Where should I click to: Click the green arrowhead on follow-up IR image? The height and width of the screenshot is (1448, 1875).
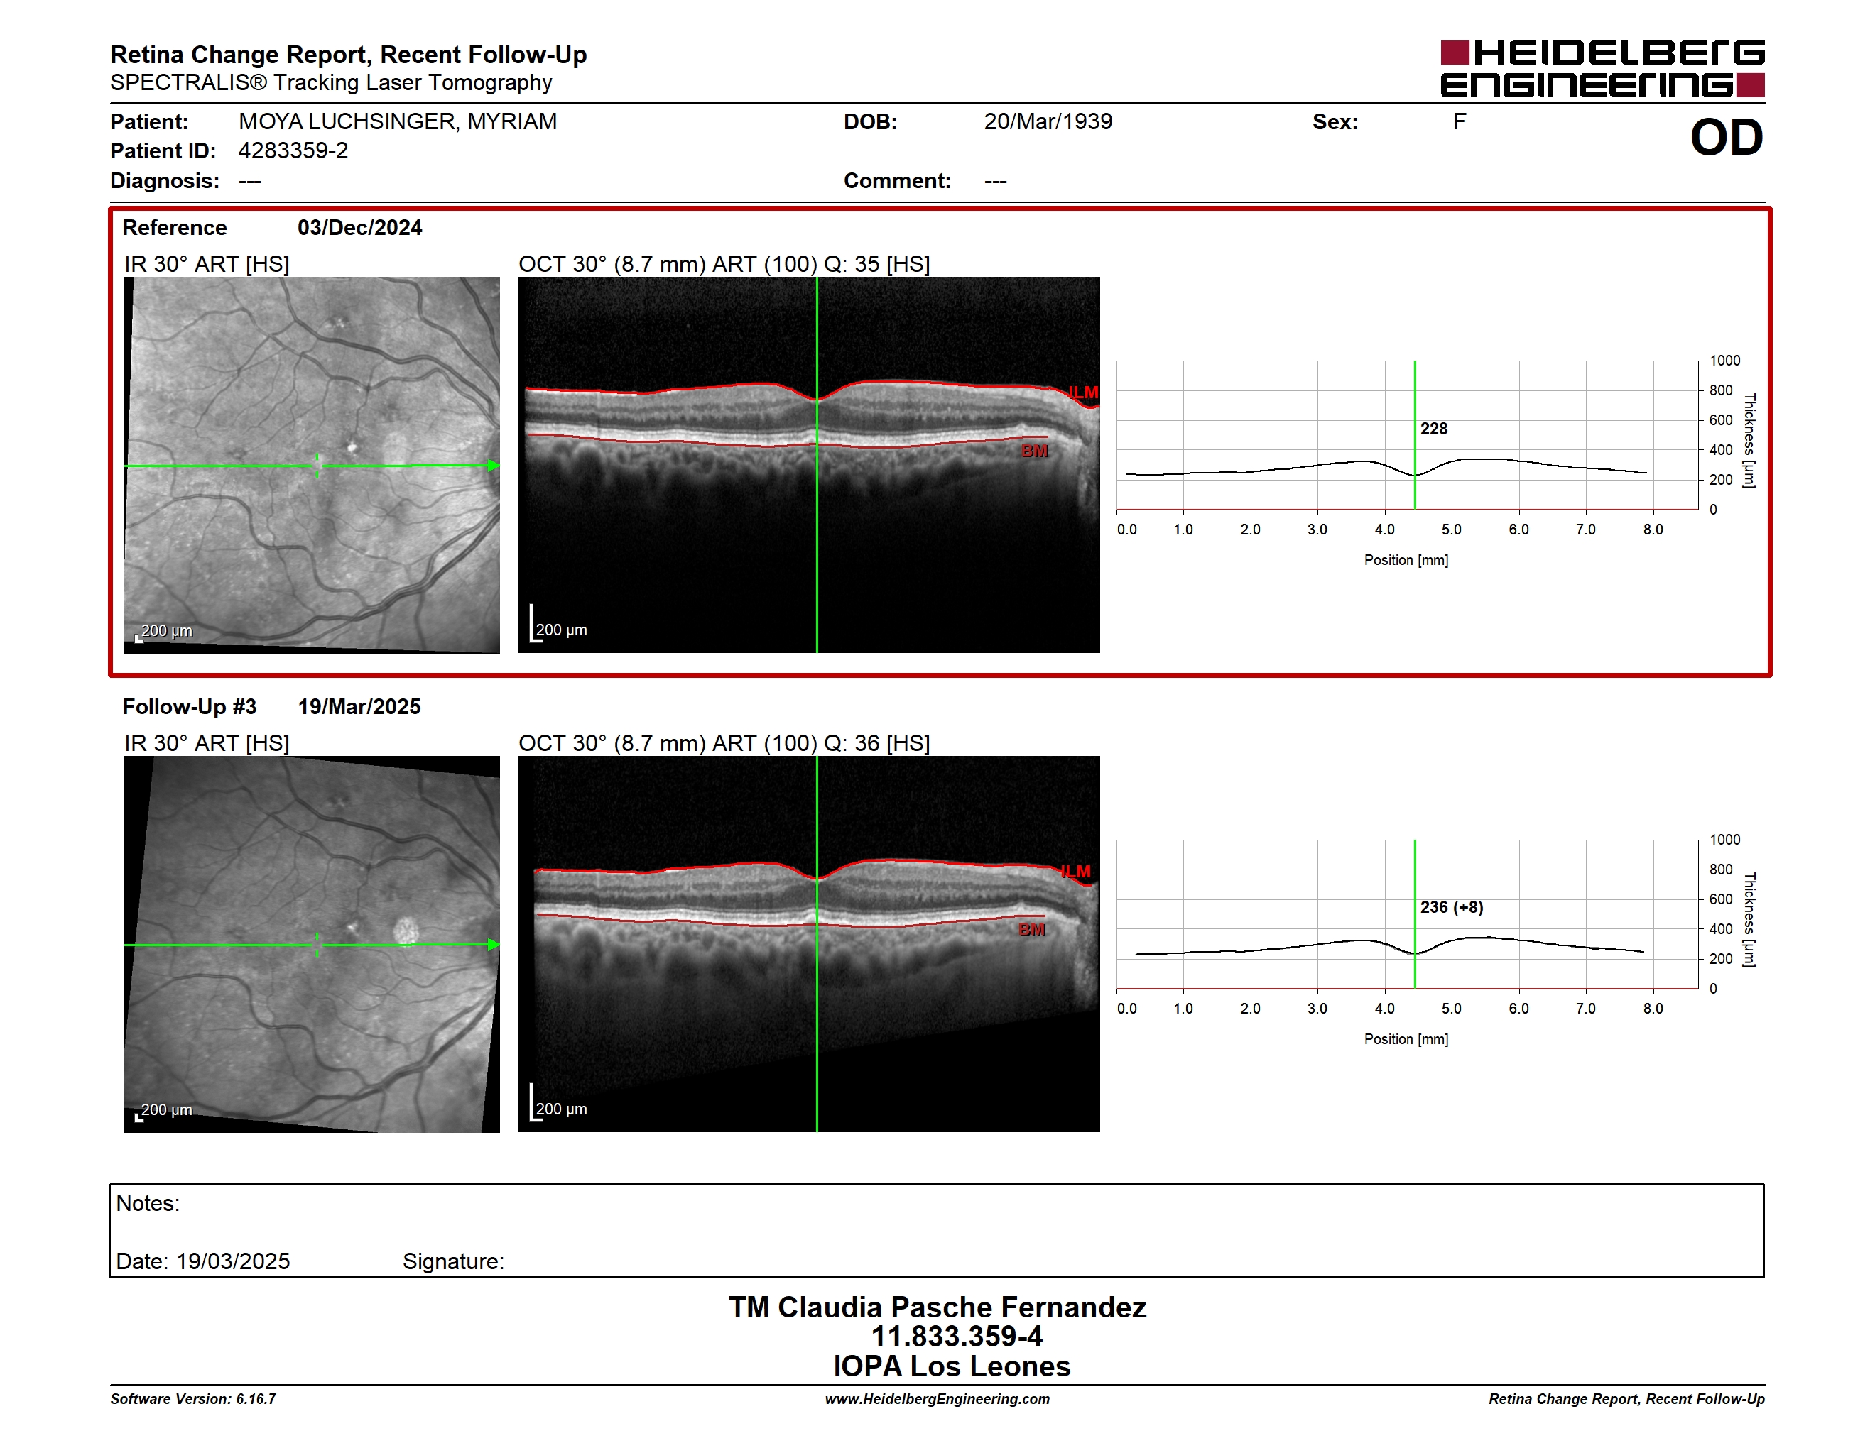(x=494, y=945)
